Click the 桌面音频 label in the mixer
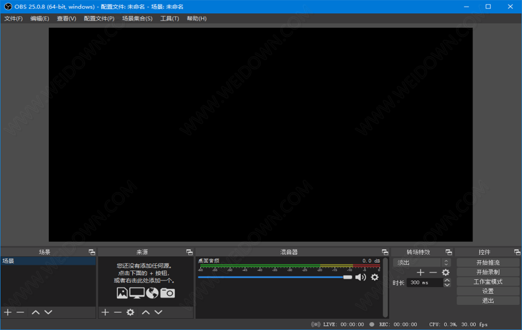Image resolution: width=522 pixels, height=330 pixels. [209, 261]
